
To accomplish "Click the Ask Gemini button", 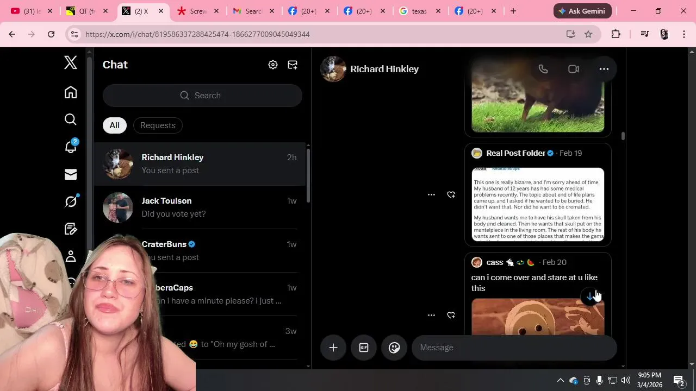I will [582, 11].
